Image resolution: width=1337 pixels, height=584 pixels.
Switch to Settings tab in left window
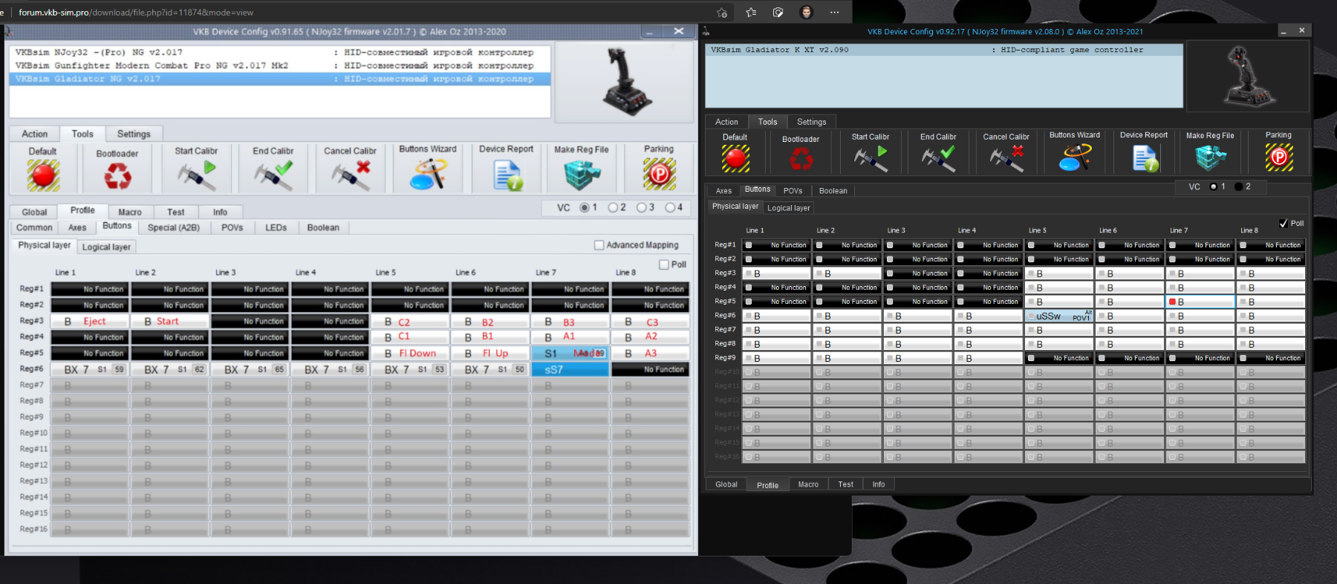(134, 134)
